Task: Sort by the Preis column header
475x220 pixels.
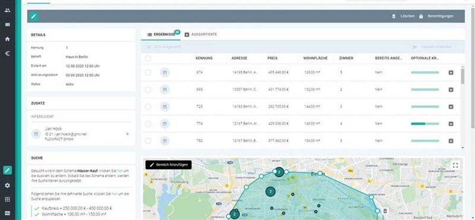Action: click(273, 58)
